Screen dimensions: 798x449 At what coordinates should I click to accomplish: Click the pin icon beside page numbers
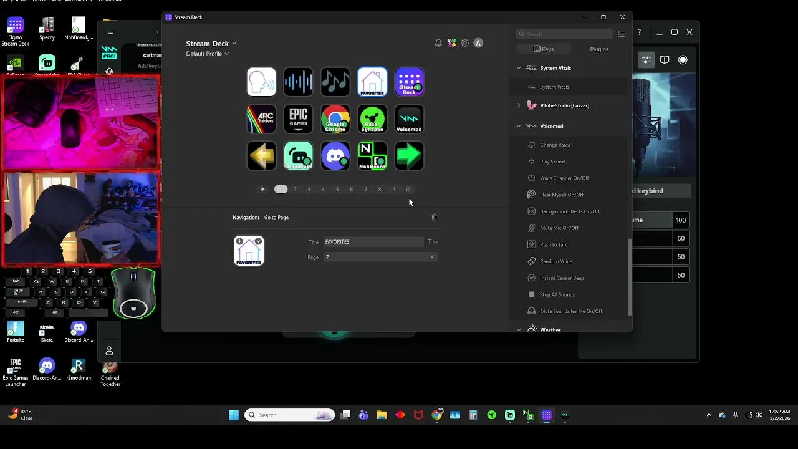pos(262,190)
